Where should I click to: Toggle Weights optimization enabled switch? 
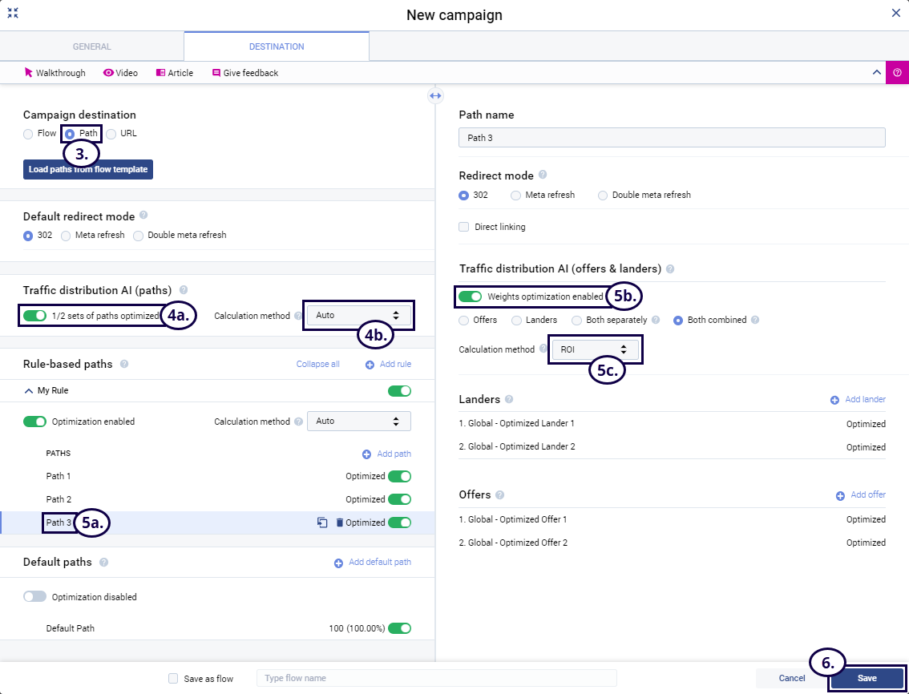pos(470,297)
